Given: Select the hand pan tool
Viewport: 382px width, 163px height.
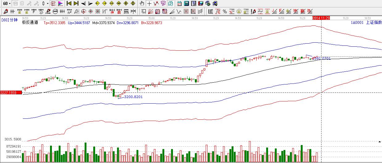Looking at the screenshot, I should [142, 3].
